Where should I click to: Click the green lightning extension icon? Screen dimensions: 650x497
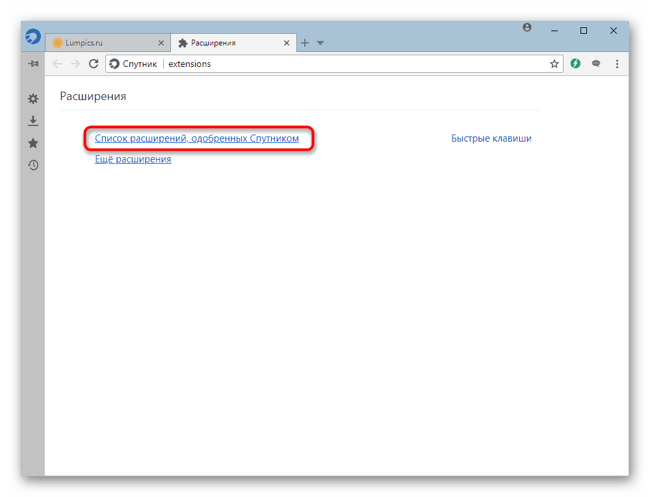[x=575, y=64]
